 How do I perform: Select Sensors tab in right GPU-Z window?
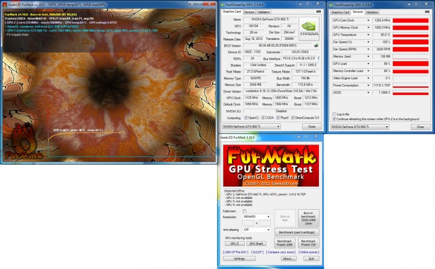(x=358, y=12)
